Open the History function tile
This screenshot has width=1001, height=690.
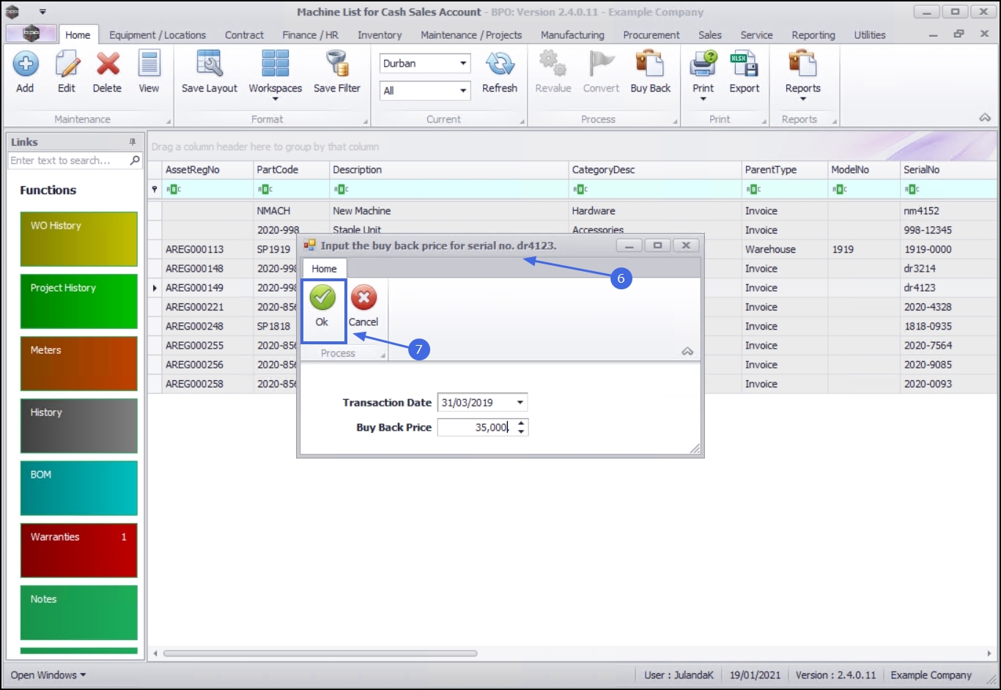79,426
